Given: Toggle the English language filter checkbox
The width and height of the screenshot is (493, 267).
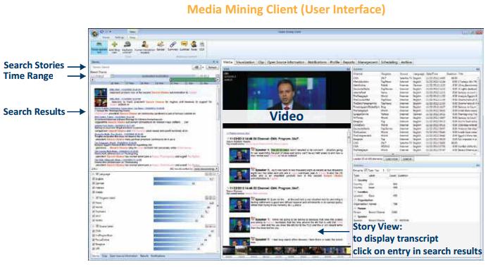Looking at the screenshot, I should coord(94,179).
